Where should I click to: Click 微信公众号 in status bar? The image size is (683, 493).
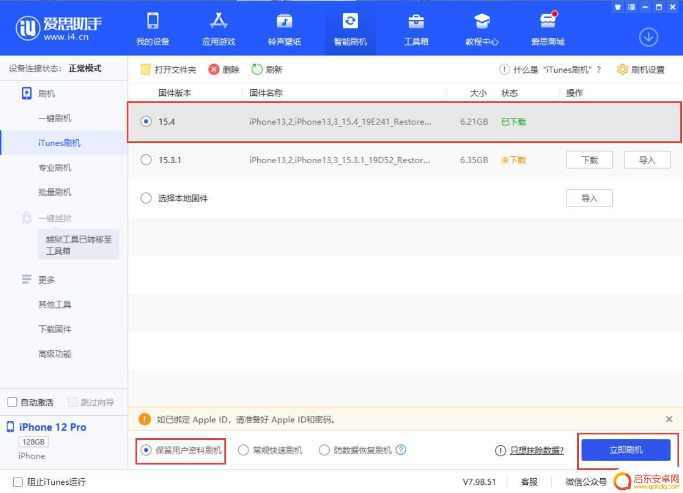coord(586,482)
